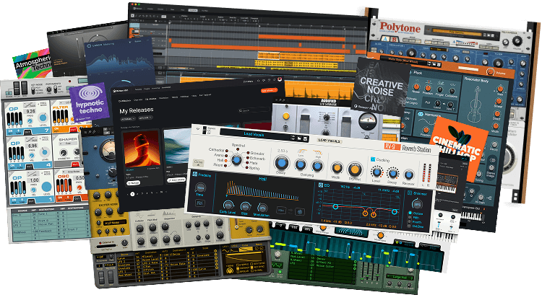Viewport: 542px width, 300px height.
Task: Select the Echoverb algorithm LED
Action: coord(247,158)
